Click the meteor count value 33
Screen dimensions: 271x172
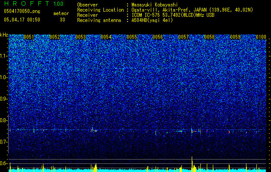(x=62, y=20)
